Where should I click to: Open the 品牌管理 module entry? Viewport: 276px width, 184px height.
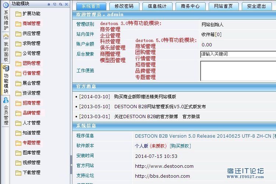31,113
